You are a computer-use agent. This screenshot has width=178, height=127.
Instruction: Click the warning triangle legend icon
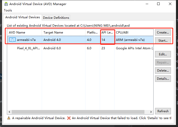pyautogui.click(x=9, y=118)
